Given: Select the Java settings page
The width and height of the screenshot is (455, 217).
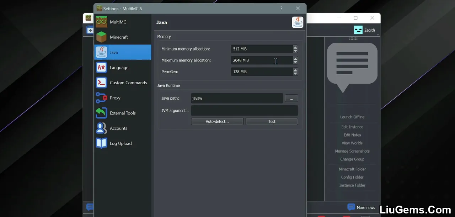Looking at the screenshot, I should click(123, 52).
